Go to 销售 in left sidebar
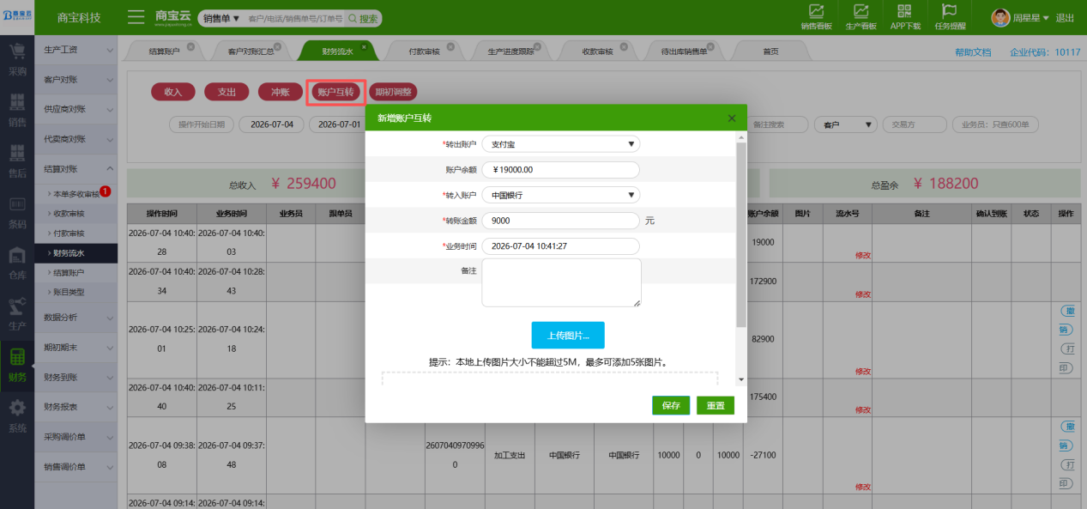The height and width of the screenshot is (509, 1087). 17,111
